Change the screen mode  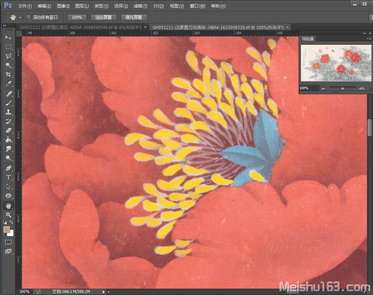click(x=8, y=251)
